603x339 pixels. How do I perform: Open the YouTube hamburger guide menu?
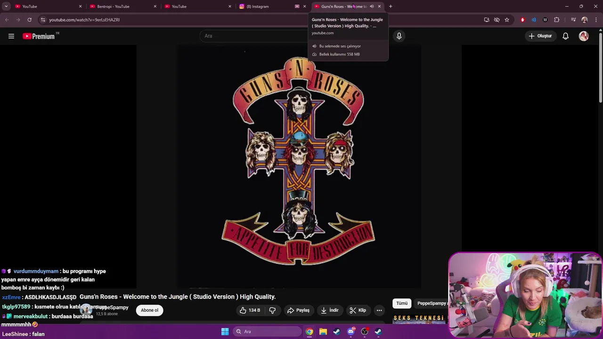pos(11,36)
